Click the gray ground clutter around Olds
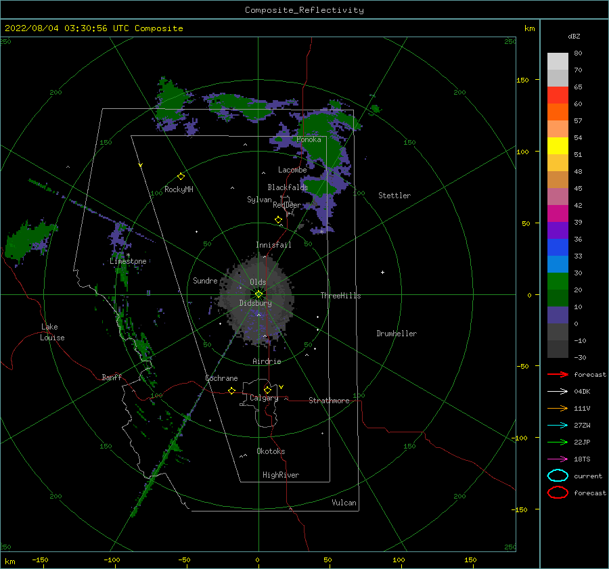The height and width of the screenshot is (569, 609). [x=256, y=299]
